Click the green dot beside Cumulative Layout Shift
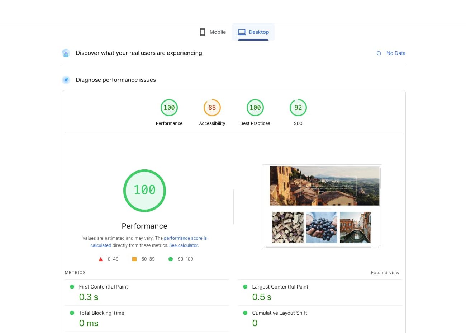 pos(245,313)
